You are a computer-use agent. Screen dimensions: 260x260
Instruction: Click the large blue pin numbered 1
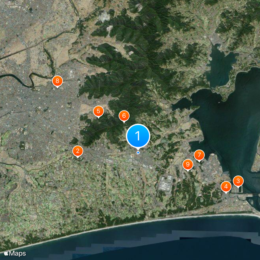tap(138, 136)
